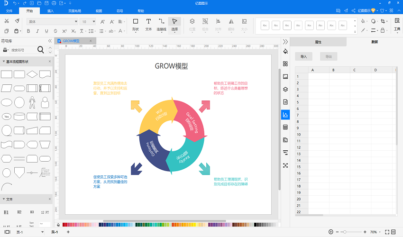Switch to the 属性 panel tab
Viewport: 403px width, 237px height.
[318, 42]
